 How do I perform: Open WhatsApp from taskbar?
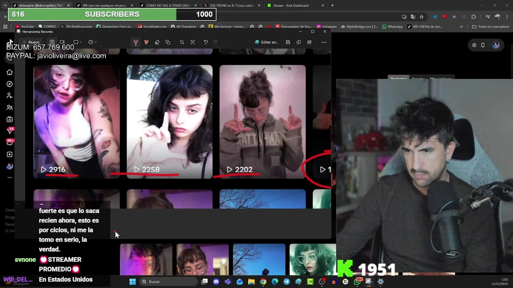click(x=357, y=282)
